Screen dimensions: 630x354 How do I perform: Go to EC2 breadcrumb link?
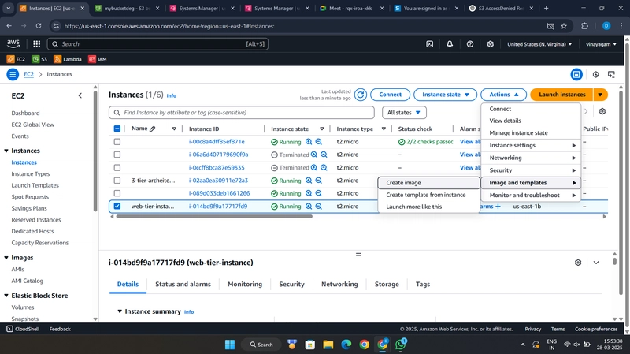(x=28, y=74)
